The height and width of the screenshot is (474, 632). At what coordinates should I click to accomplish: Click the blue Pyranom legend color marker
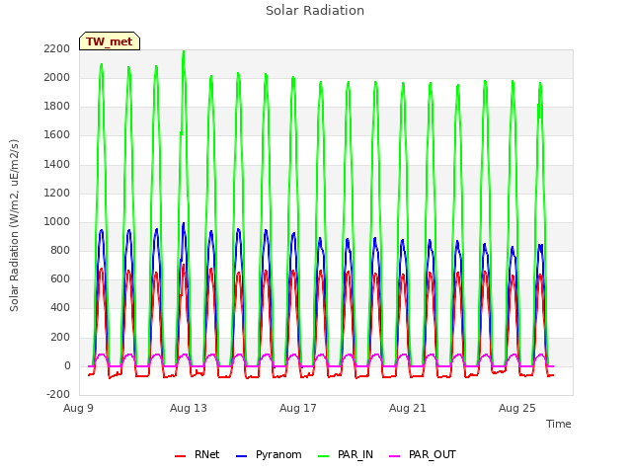(x=241, y=456)
